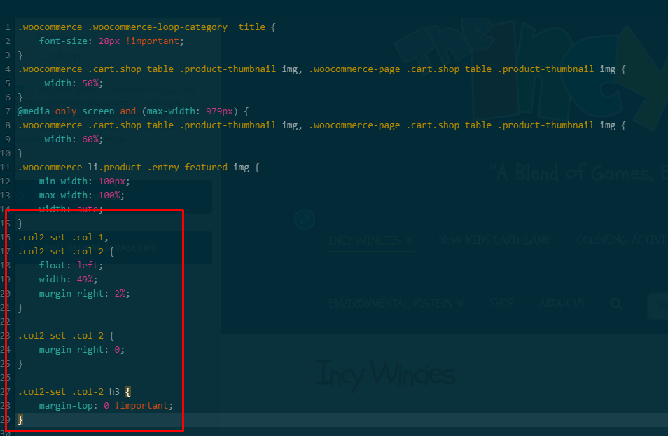
Task: Open the Shop menu item
Action: tap(501, 304)
